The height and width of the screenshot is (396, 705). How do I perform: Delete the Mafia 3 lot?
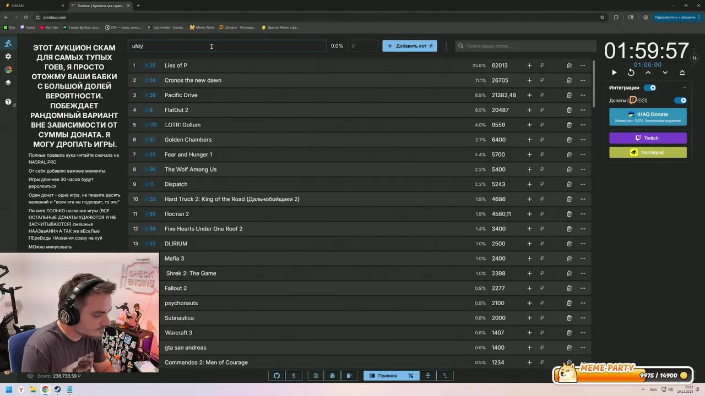(569, 258)
